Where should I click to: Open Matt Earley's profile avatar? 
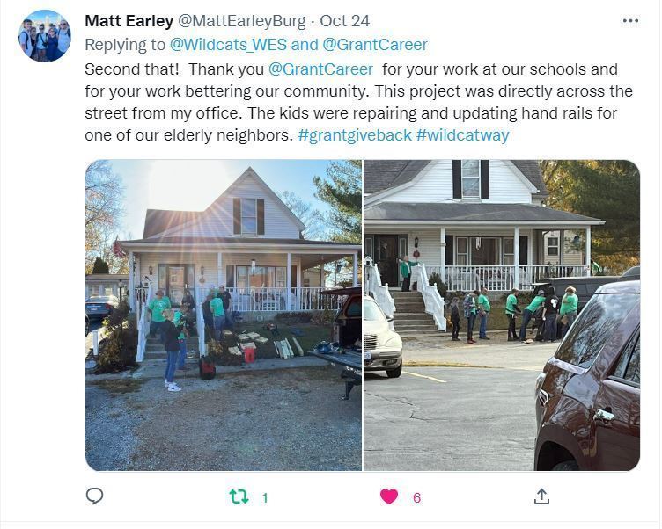tap(45, 36)
